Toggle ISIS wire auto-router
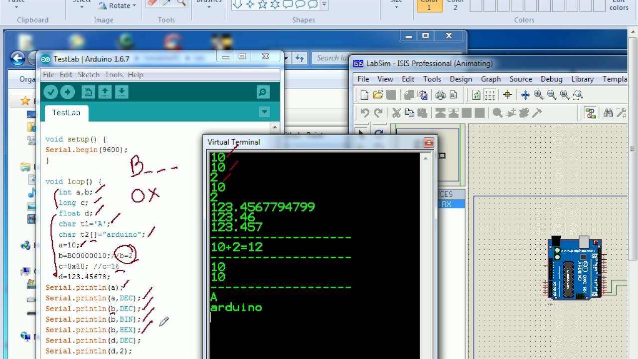 591,113
